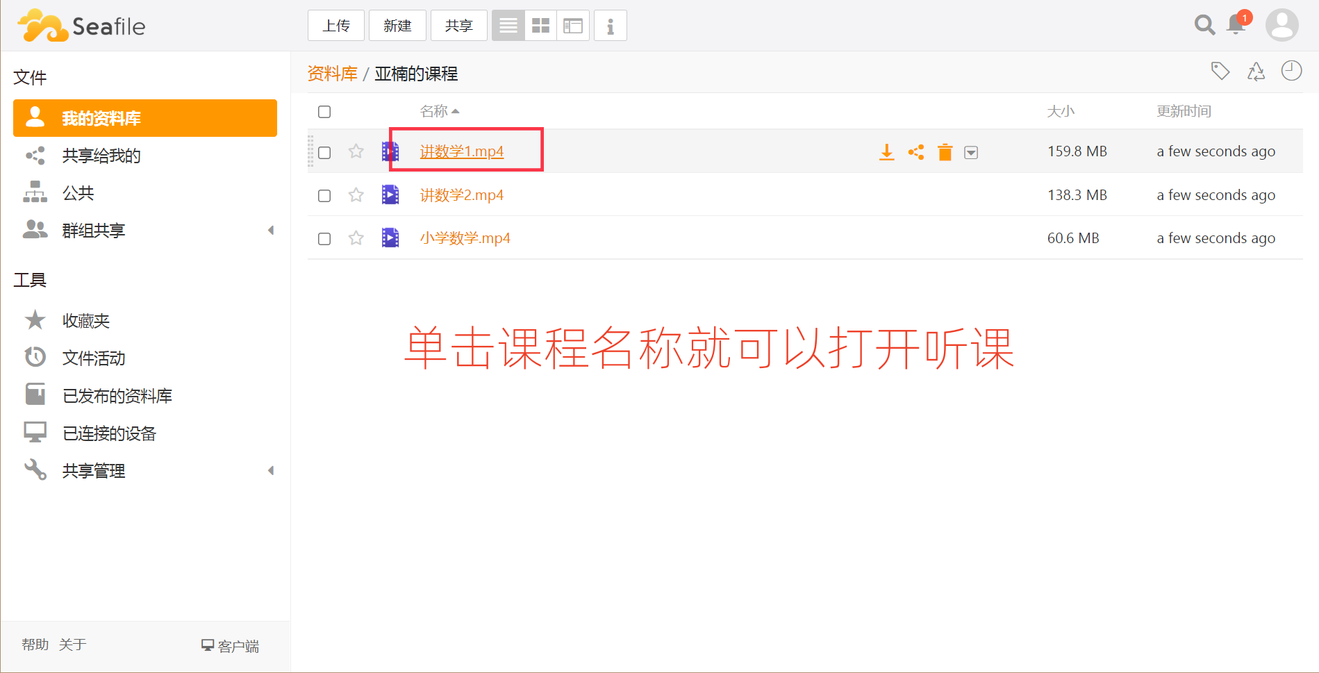Switch to grid view mode

pos(540,26)
